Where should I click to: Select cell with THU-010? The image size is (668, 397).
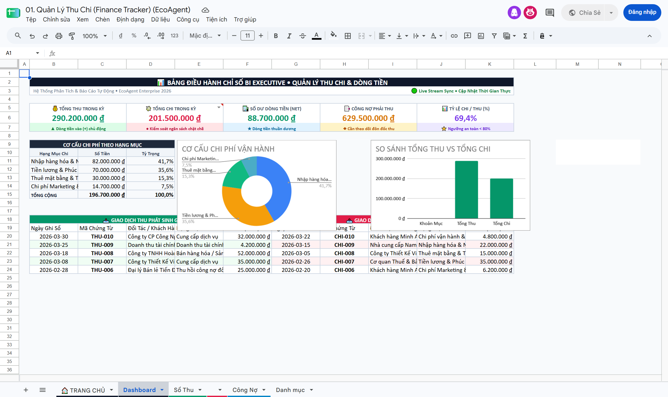(x=102, y=237)
